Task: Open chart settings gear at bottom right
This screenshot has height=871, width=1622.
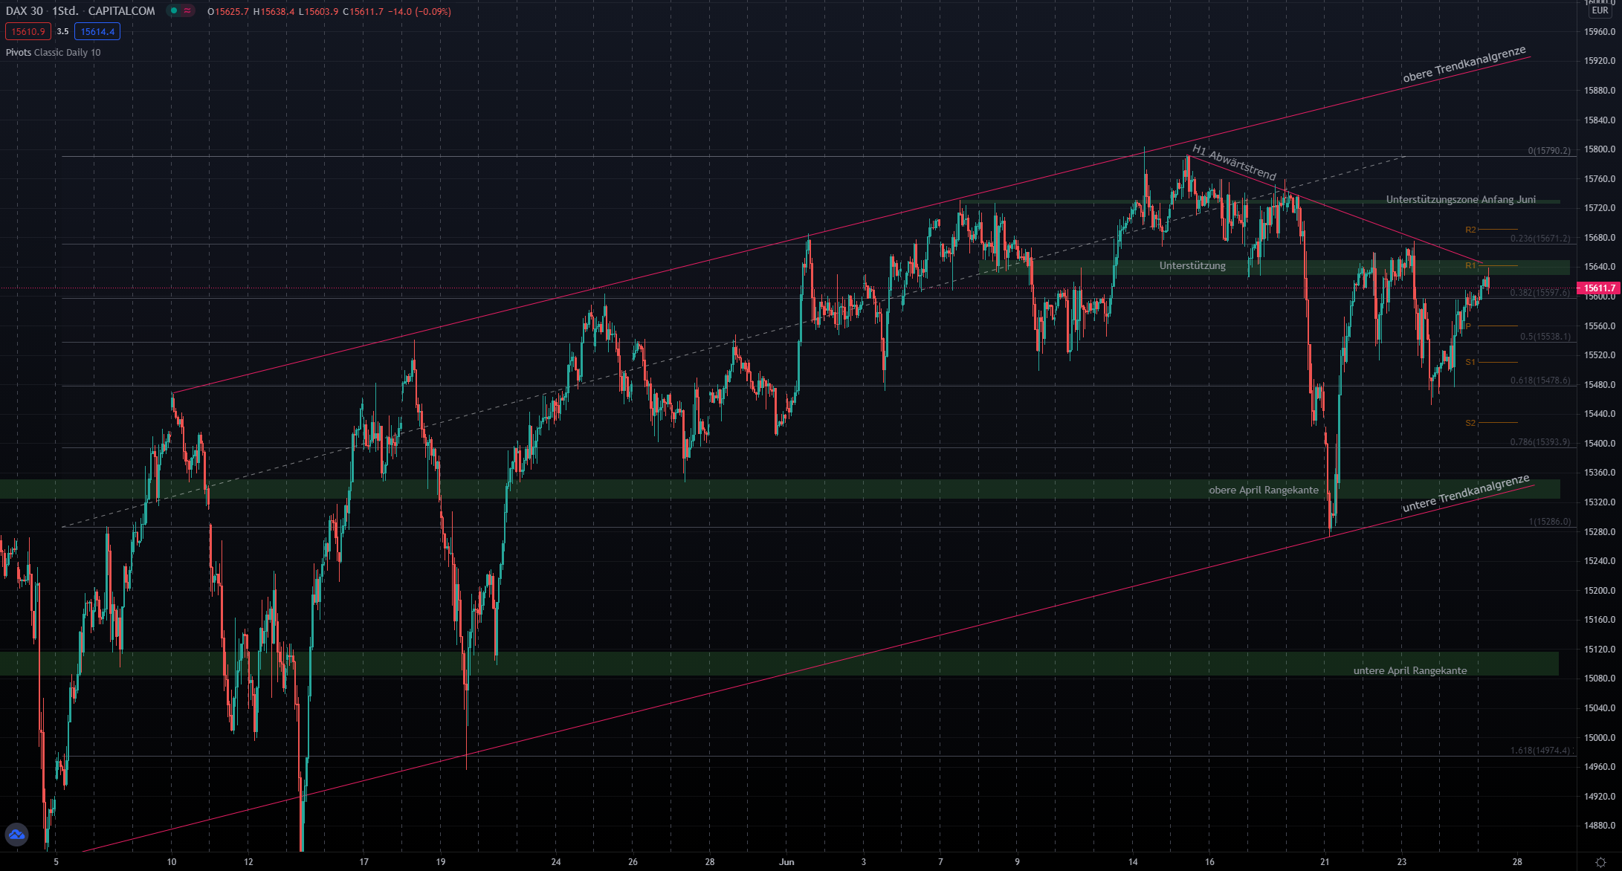Action: pos(1600,862)
